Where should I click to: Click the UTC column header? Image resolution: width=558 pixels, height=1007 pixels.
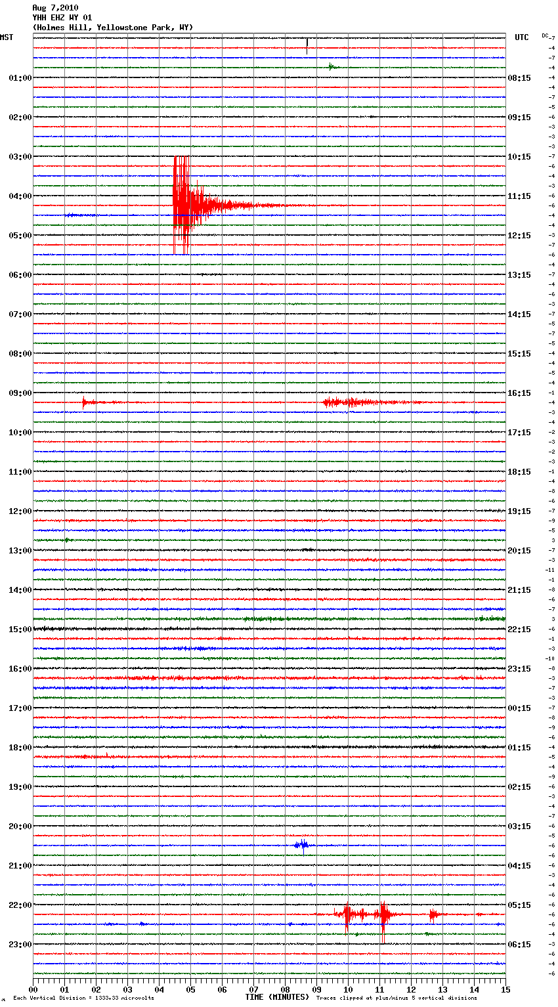point(521,37)
